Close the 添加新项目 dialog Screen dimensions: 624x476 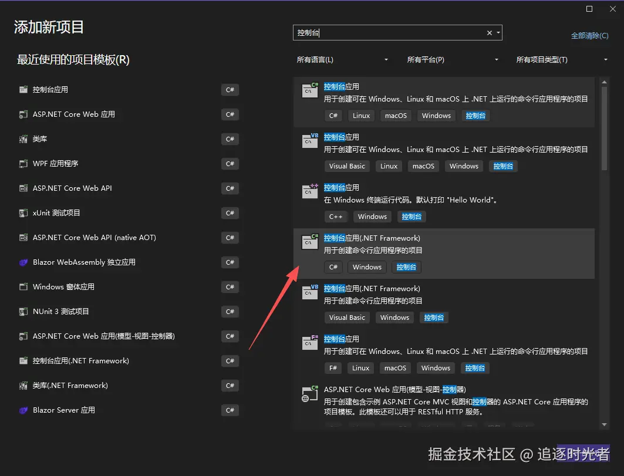pyautogui.click(x=613, y=9)
